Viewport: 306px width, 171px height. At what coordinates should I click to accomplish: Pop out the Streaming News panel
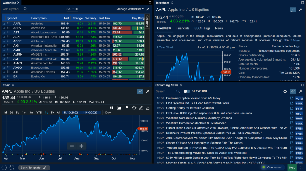click(x=300, y=91)
